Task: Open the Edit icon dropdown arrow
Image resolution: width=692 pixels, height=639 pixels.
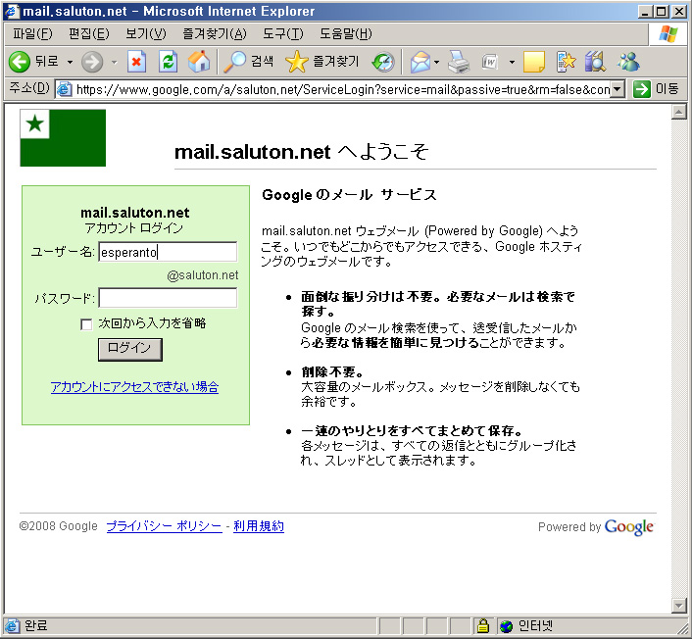Action: [x=512, y=62]
